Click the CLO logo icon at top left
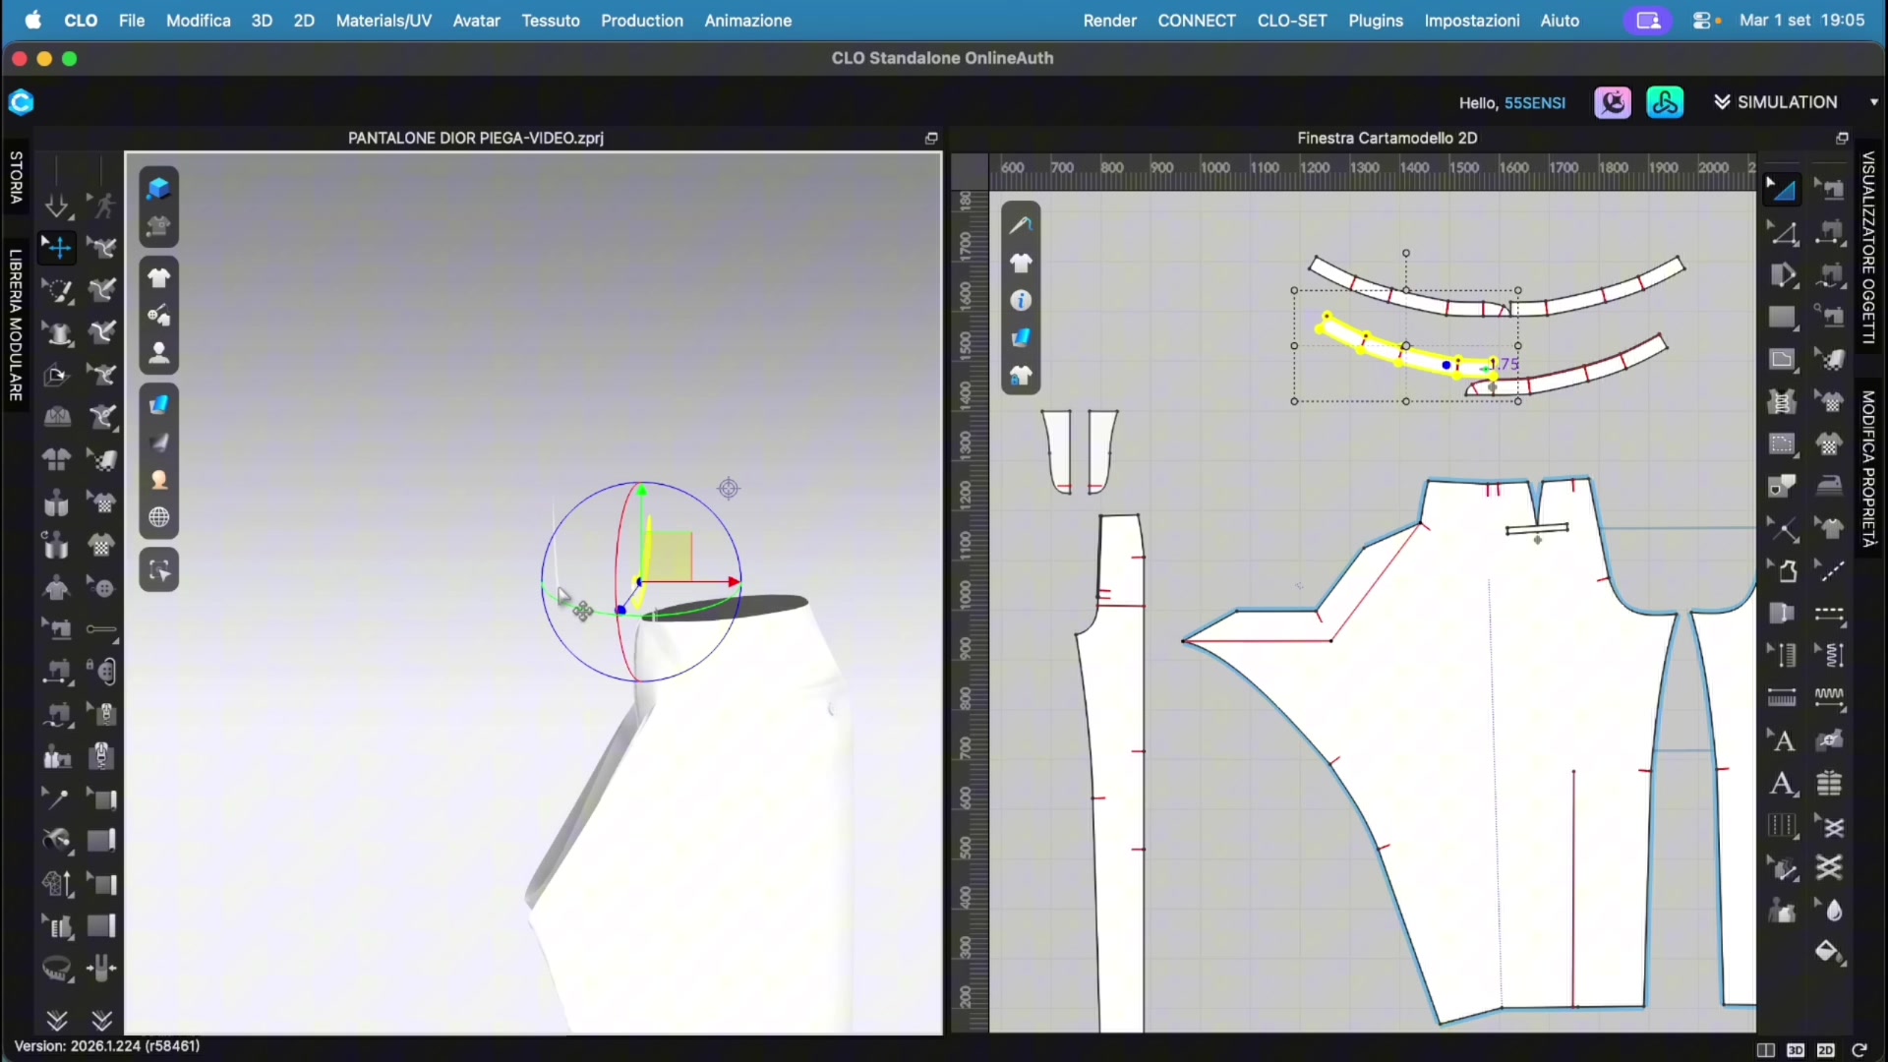This screenshot has width=1888, height=1062. (x=22, y=102)
